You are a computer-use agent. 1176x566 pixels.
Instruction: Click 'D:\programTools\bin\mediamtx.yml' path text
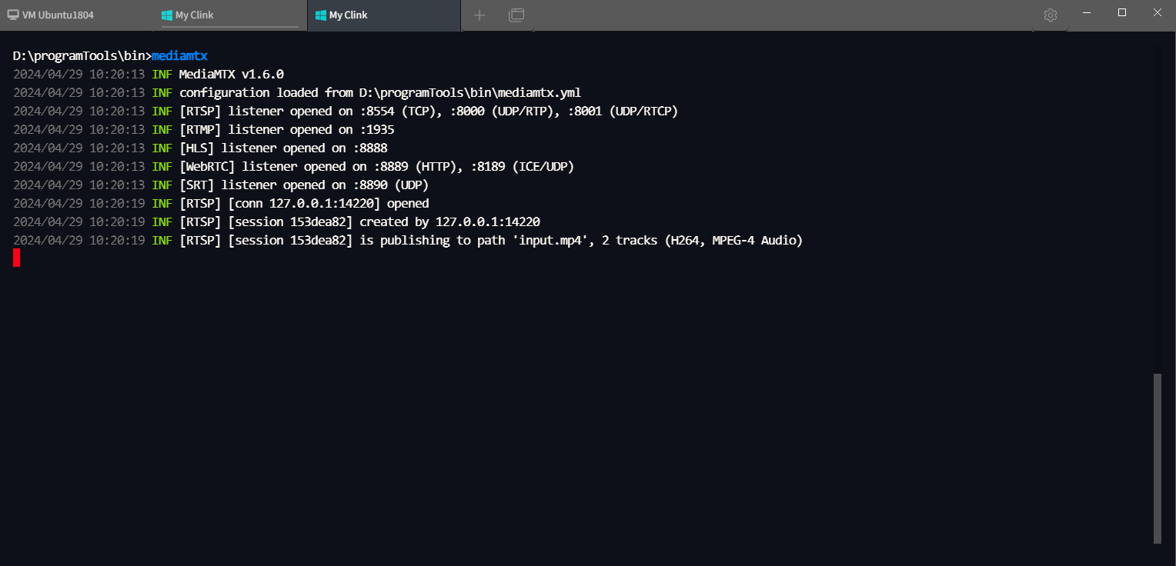(470, 93)
